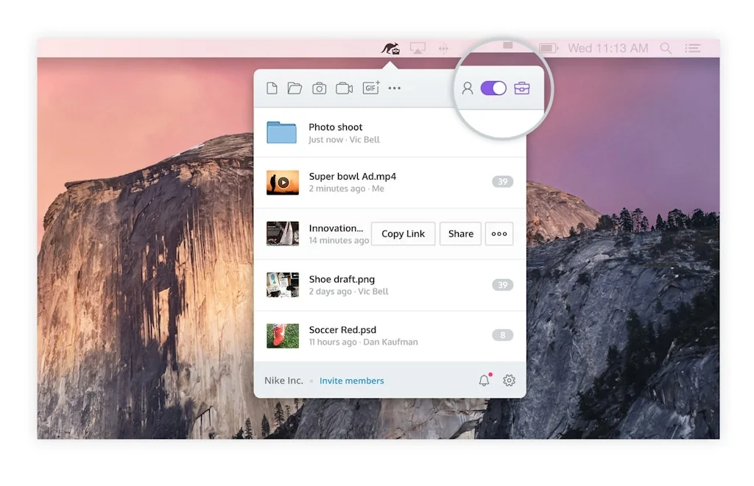Share the Innovation file via Share button
This screenshot has width=754, height=486.
pyautogui.click(x=460, y=233)
